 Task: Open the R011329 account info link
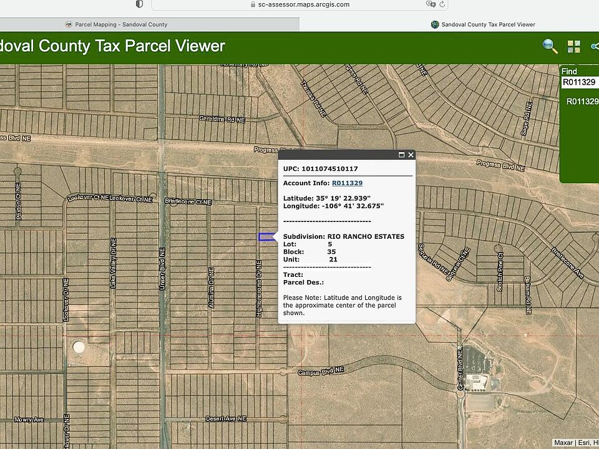pos(347,183)
